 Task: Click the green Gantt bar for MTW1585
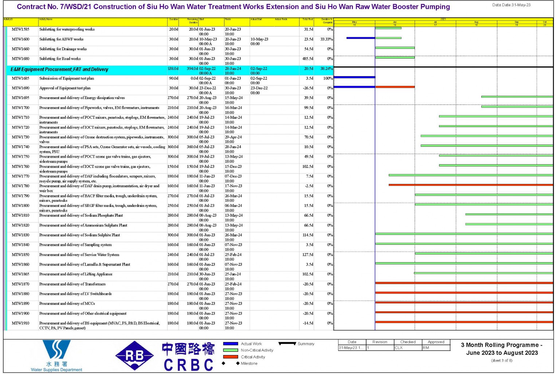point(388,28)
